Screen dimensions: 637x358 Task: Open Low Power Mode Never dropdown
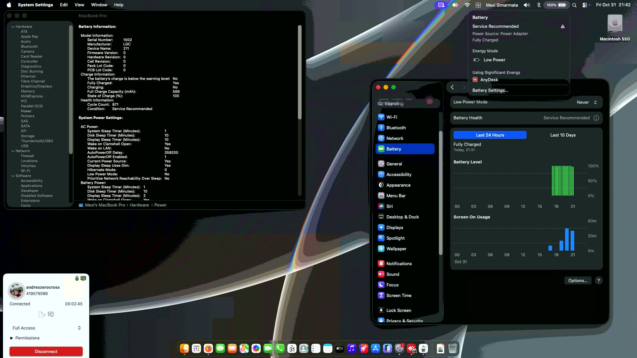pyautogui.click(x=587, y=102)
